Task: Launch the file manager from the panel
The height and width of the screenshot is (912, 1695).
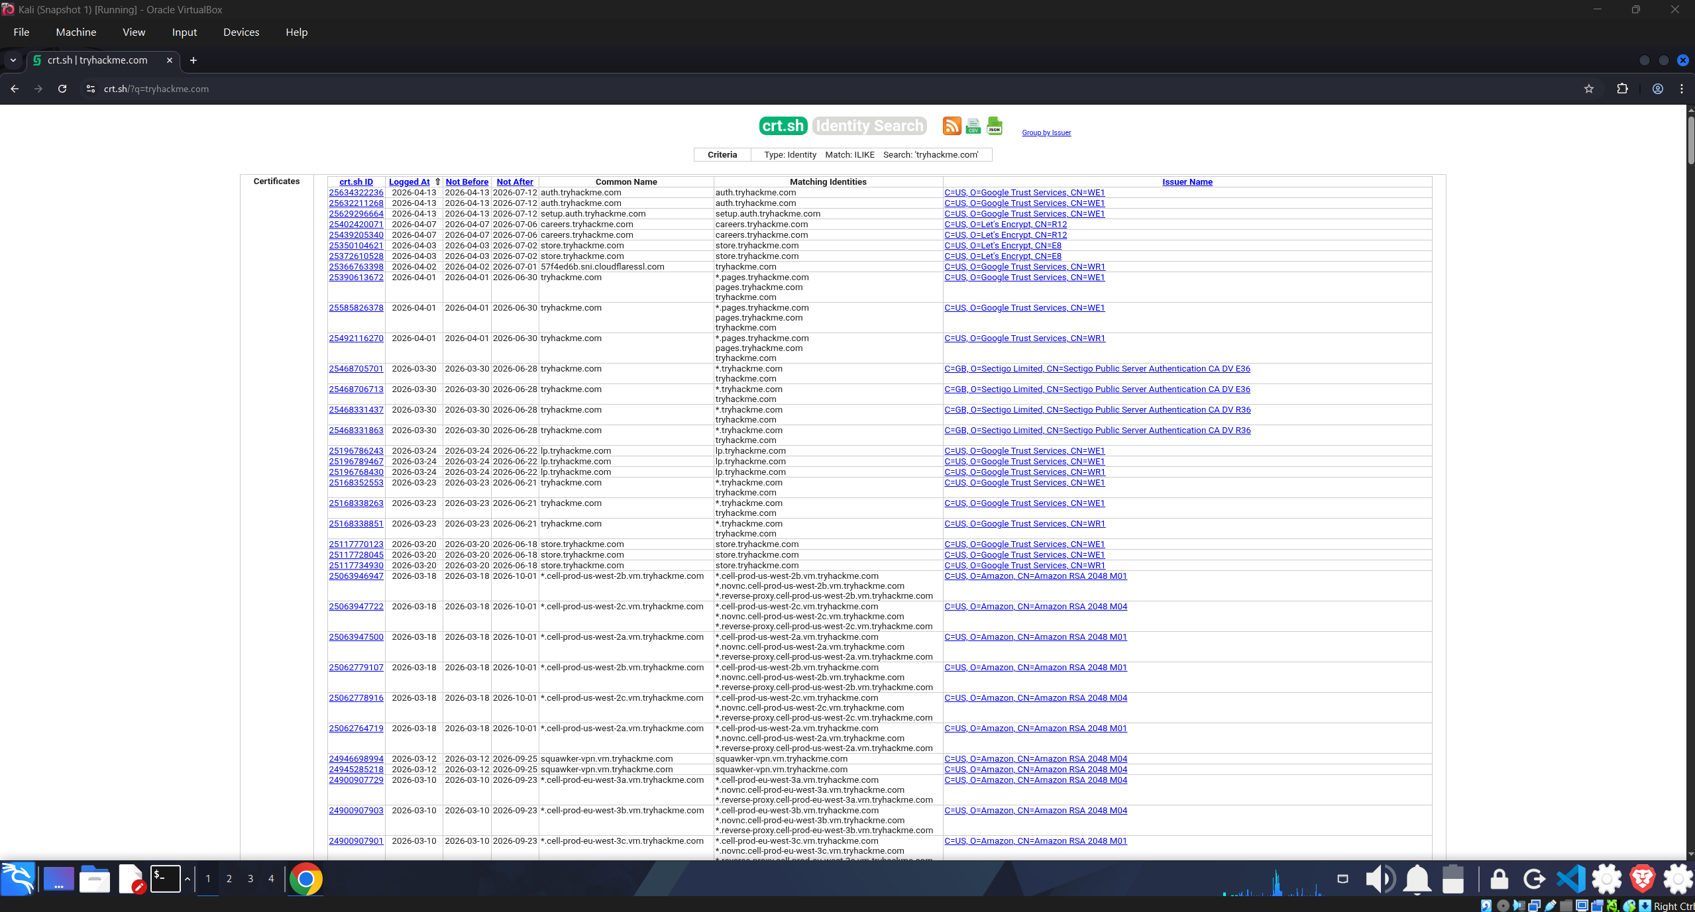Action: pyautogui.click(x=94, y=879)
